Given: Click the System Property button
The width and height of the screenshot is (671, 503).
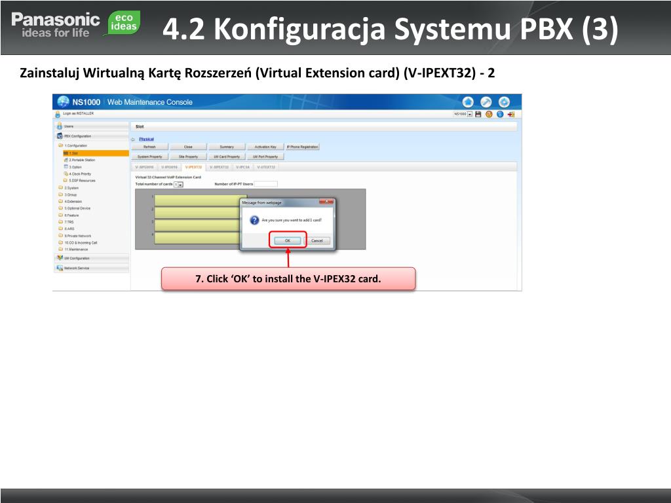Looking at the screenshot, I should [x=150, y=157].
